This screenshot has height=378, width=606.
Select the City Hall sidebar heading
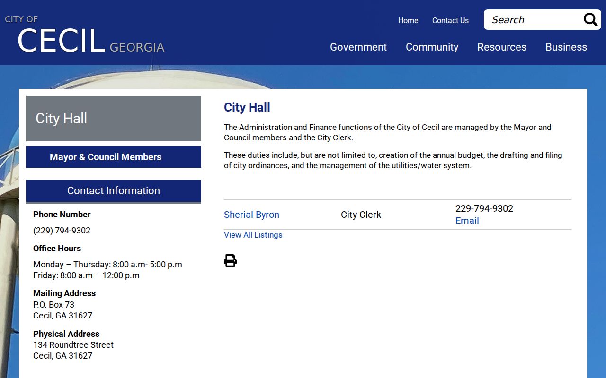(x=114, y=118)
